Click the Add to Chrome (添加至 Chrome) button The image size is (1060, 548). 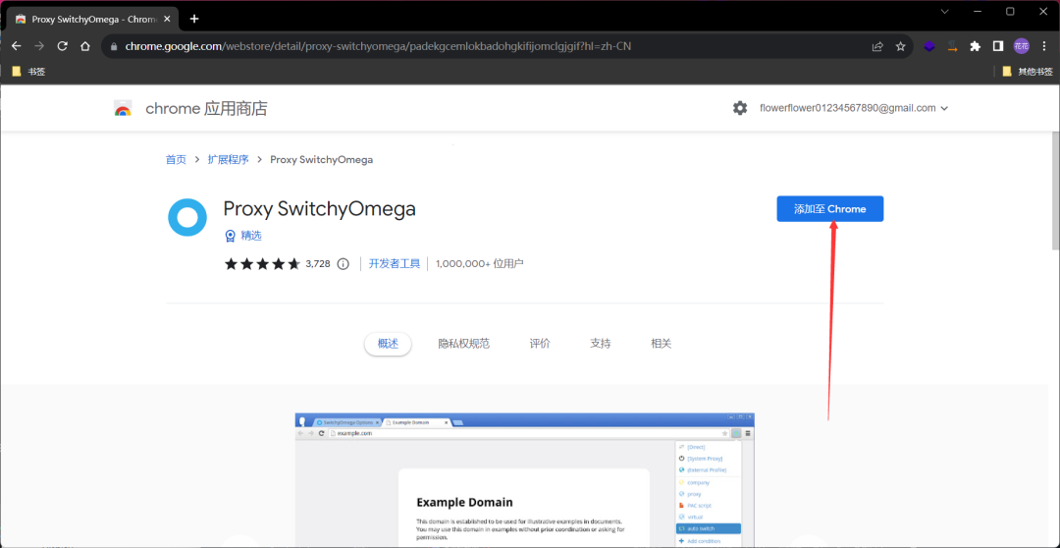(x=829, y=209)
